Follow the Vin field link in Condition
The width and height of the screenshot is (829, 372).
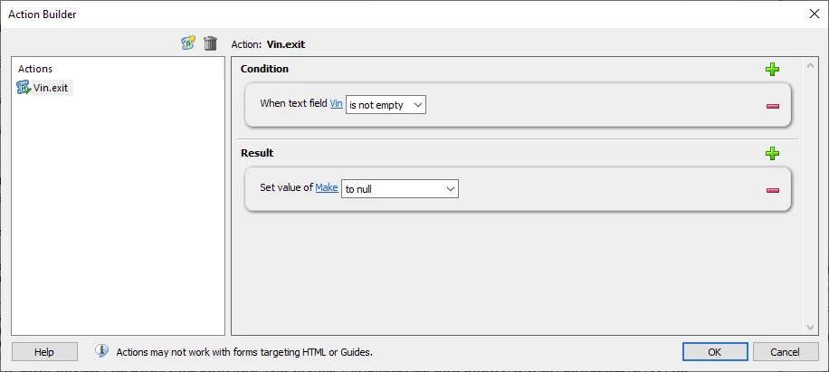(337, 103)
